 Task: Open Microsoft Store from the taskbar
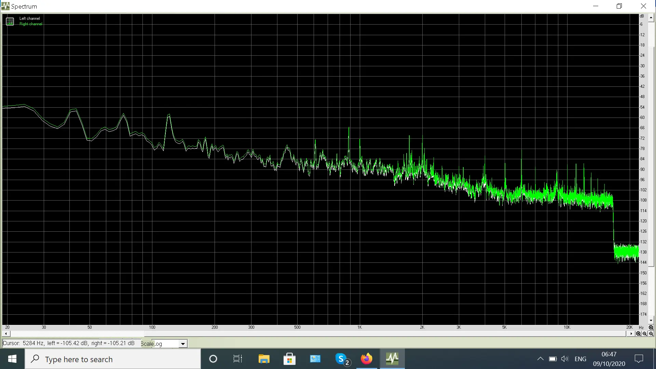[x=289, y=359]
